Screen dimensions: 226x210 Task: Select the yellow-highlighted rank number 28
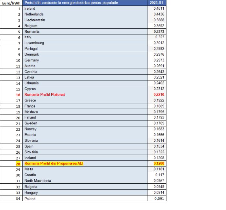point(18,164)
